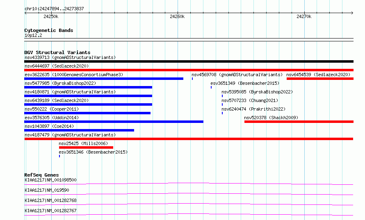Image resolution: width=365 pixels, height=220 pixels.
Task: Click the black nsv4339713 variant bar
Action: click(189, 61)
